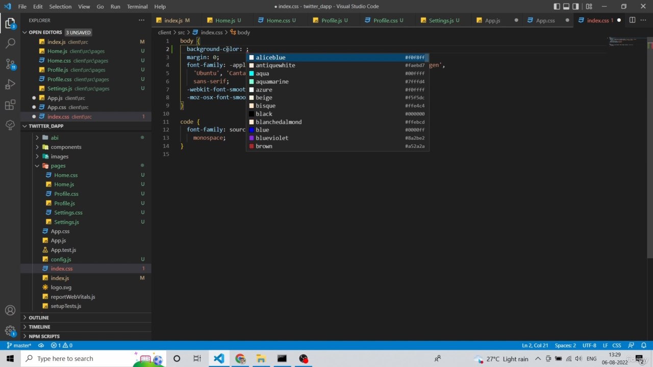
Task: Open the notifications bell in status bar
Action: [644, 345]
